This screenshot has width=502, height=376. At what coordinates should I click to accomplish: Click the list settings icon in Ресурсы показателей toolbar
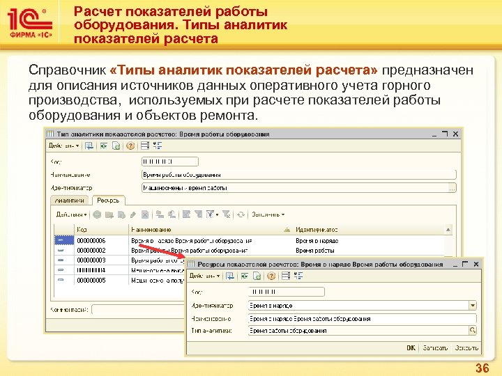coord(286,276)
